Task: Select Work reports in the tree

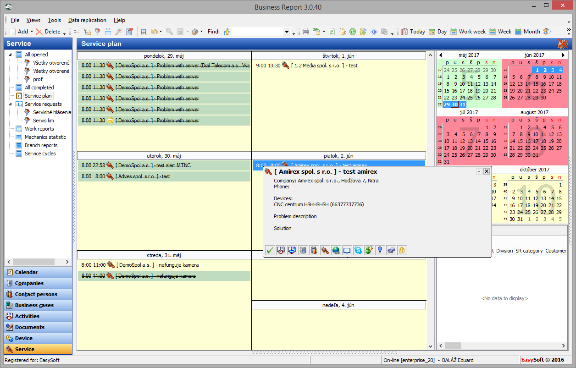Action: (39, 129)
